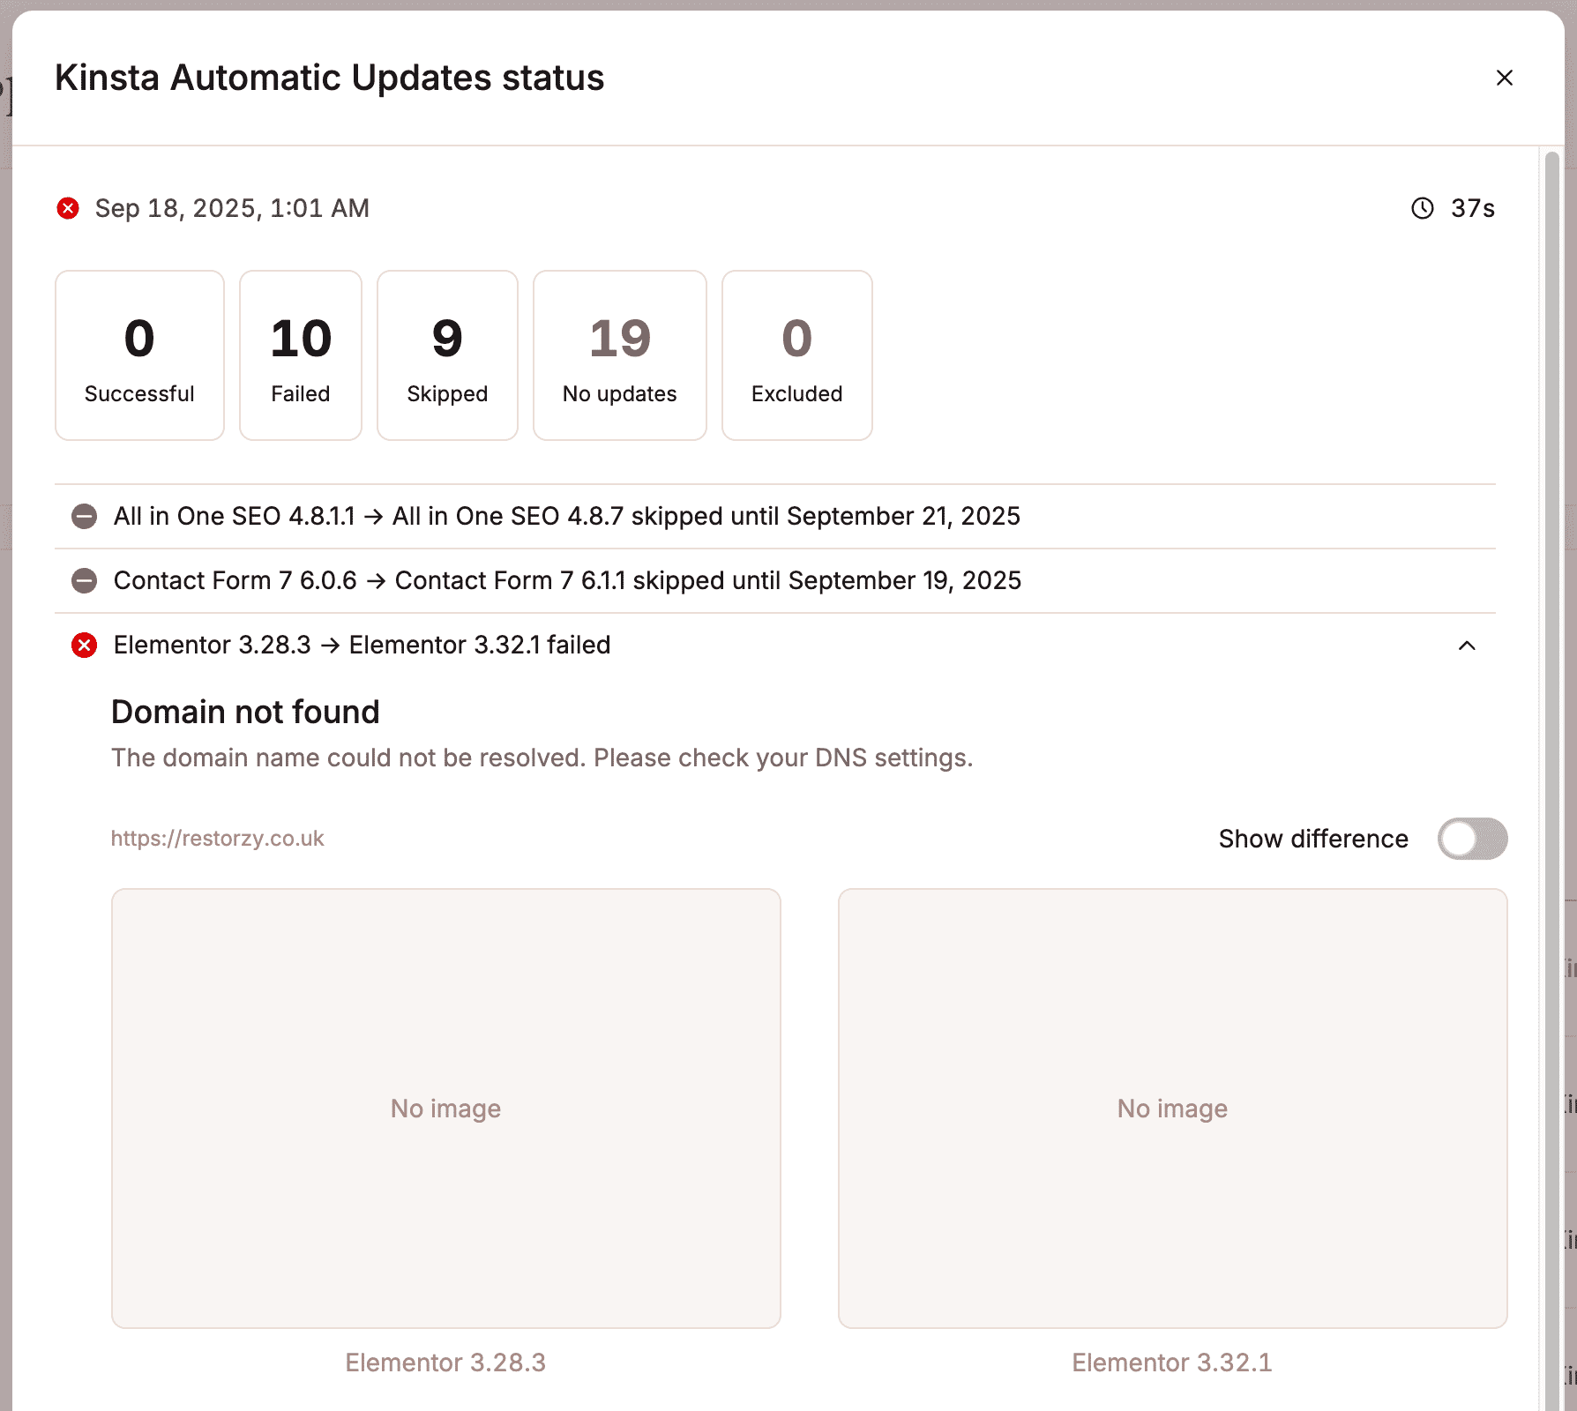The height and width of the screenshot is (1411, 1577).
Task: Enable the Show difference toggle
Action: pos(1471,839)
